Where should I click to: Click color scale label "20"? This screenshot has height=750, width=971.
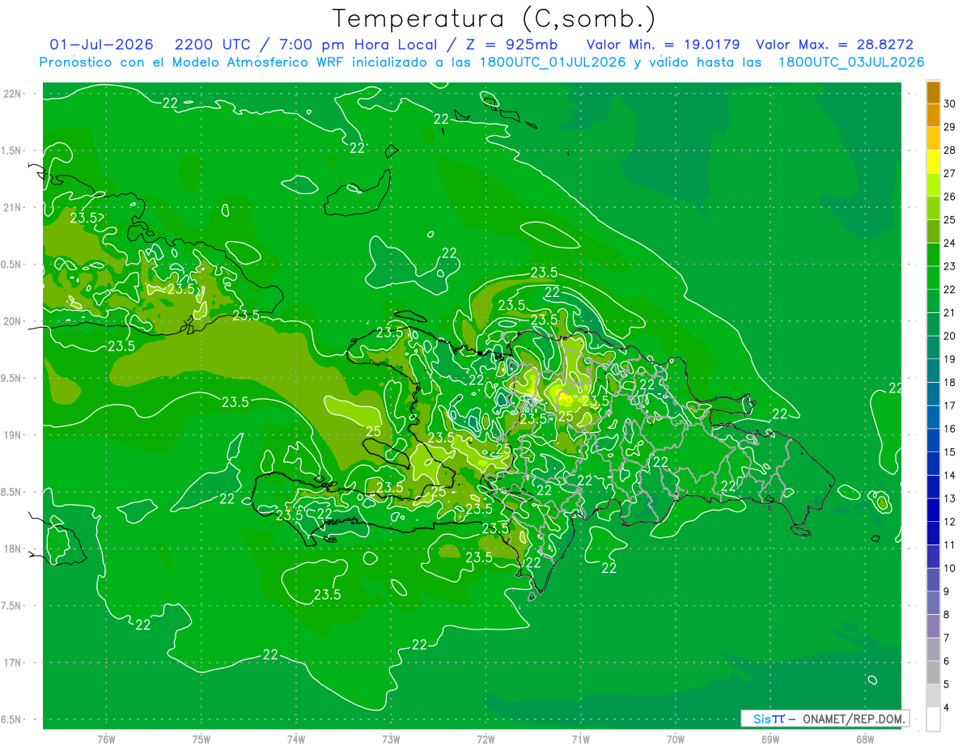tap(950, 336)
